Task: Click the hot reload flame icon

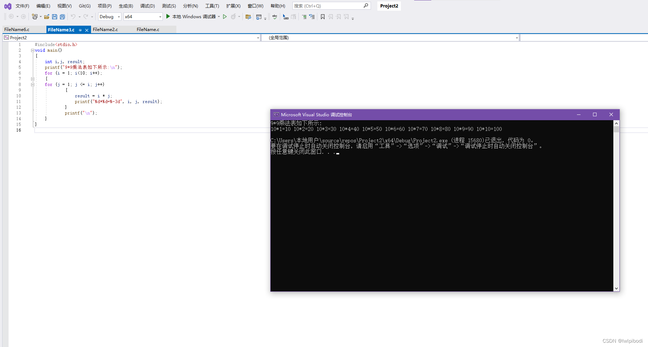Action: pos(233,16)
